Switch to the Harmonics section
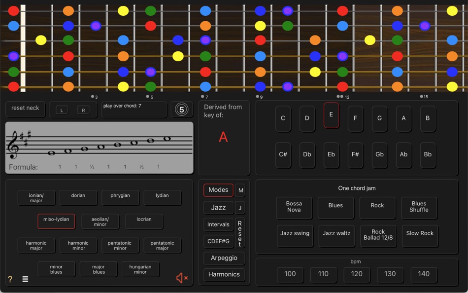This screenshot has width=468, height=293. pos(224,274)
